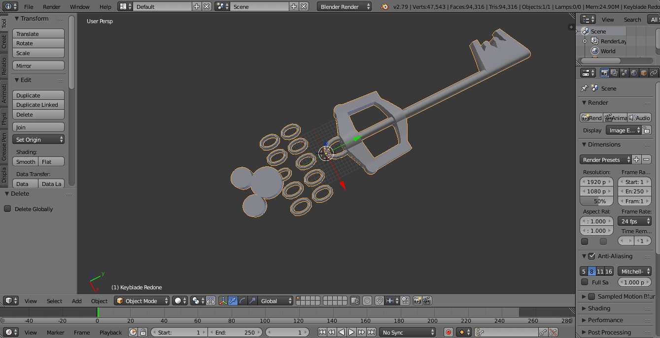This screenshot has height=338, width=660.
Task: Toggle the 3D manipulator widget icon
Action: [x=223, y=301]
